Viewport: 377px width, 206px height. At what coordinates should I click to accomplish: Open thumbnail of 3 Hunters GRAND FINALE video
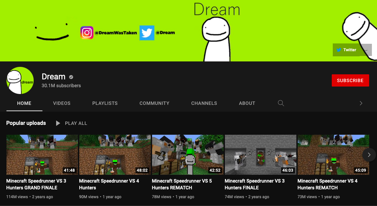(x=42, y=155)
